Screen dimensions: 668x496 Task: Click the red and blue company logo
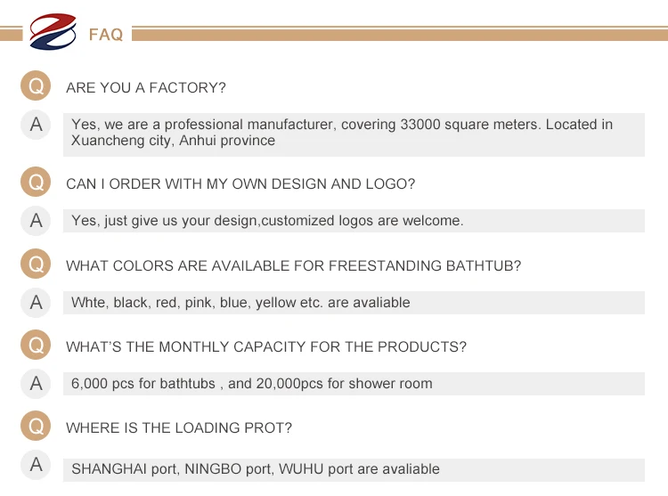tap(53, 31)
